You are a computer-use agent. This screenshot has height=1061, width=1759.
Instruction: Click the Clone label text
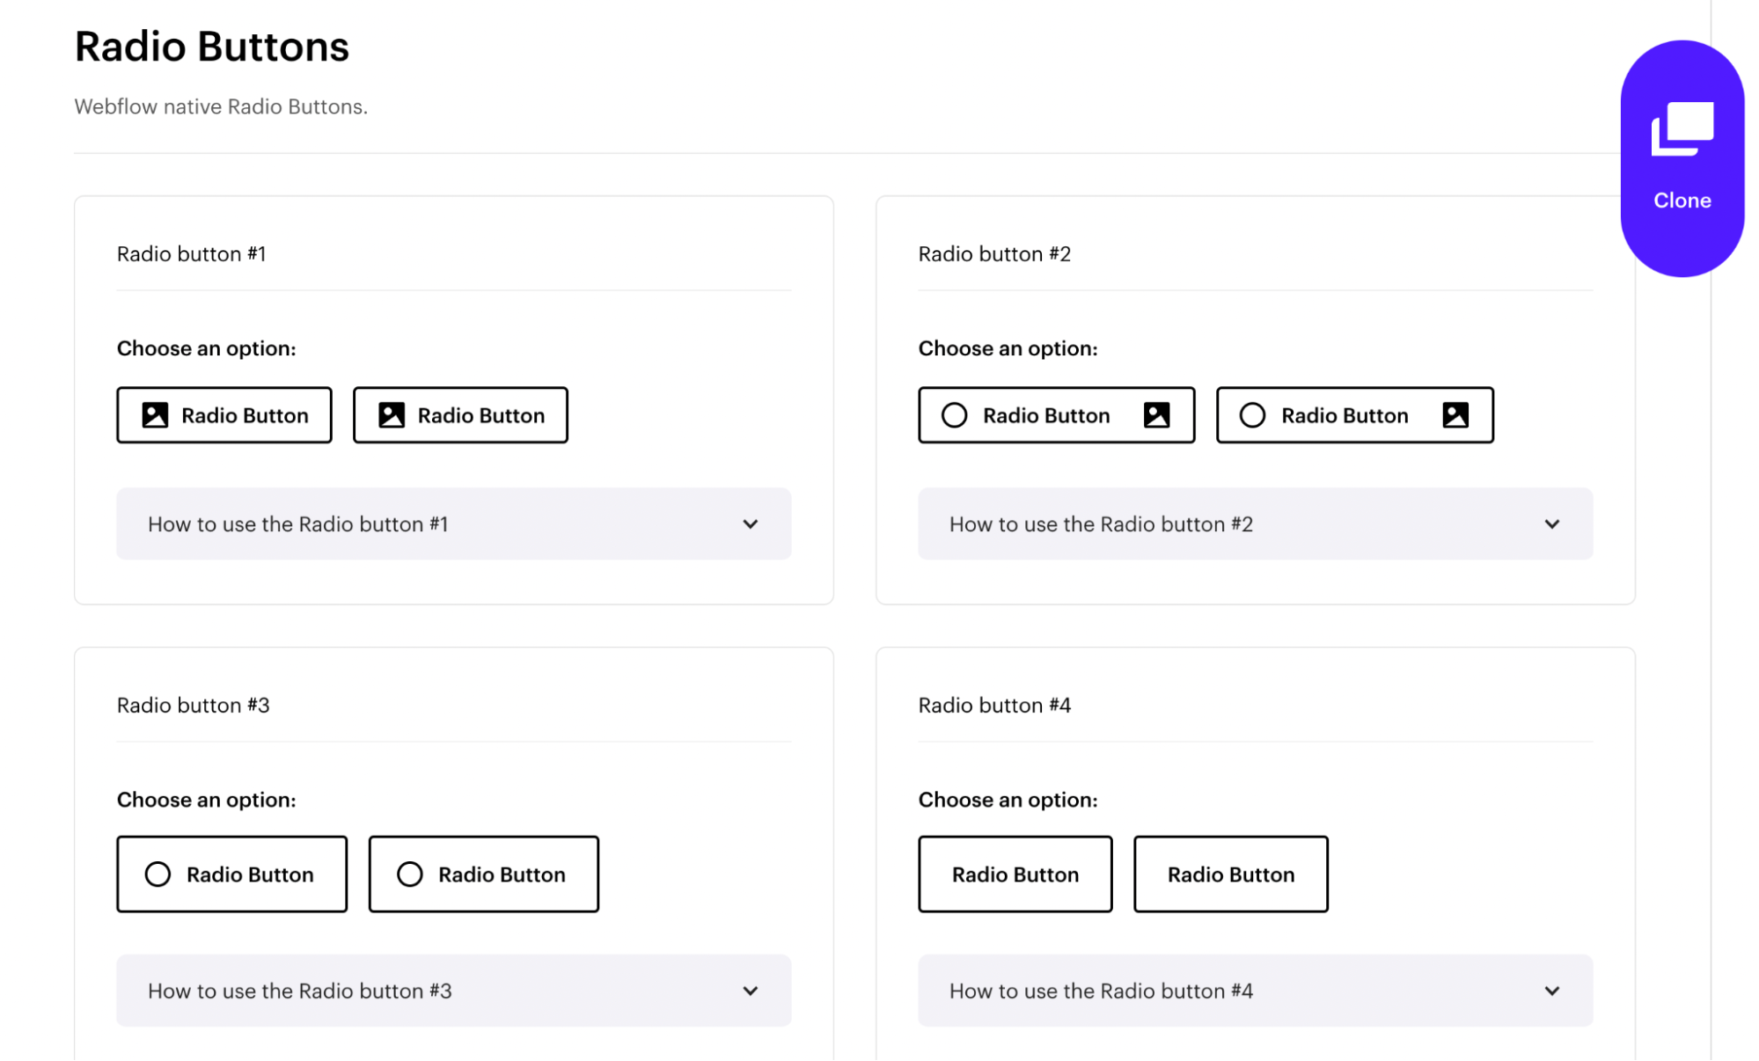pyautogui.click(x=1682, y=201)
